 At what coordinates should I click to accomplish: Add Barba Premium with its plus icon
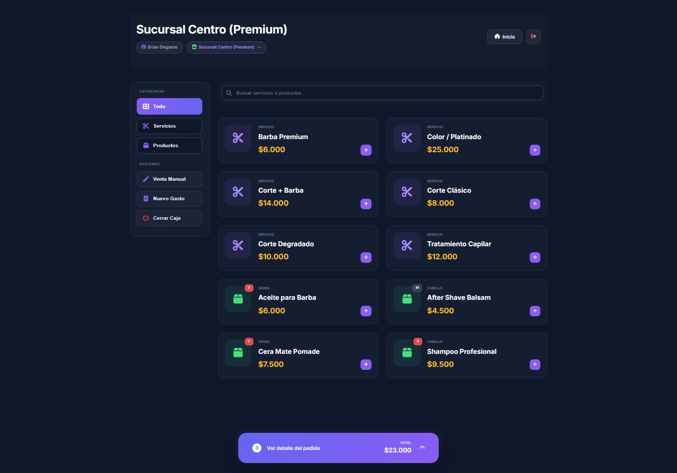pyautogui.click(x=366, y=150)
